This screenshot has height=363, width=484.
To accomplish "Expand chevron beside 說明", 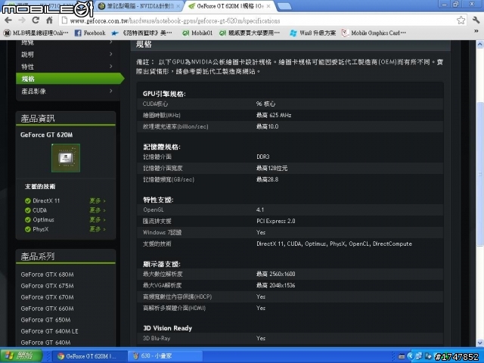I will pos(111,54).
